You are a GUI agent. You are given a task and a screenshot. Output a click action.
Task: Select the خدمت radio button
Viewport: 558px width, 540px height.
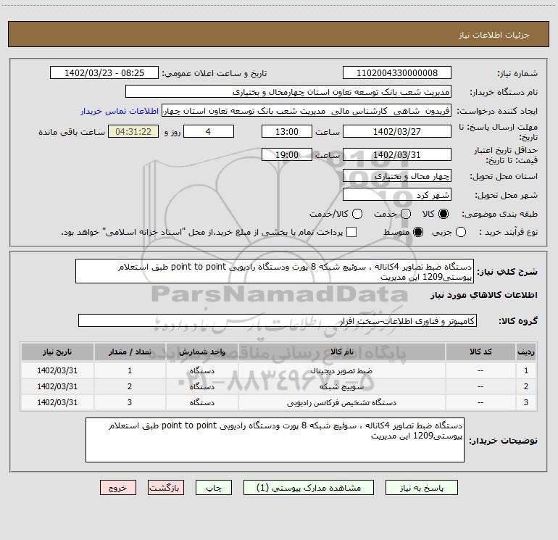pyautogui.click(x=406, y=214)
